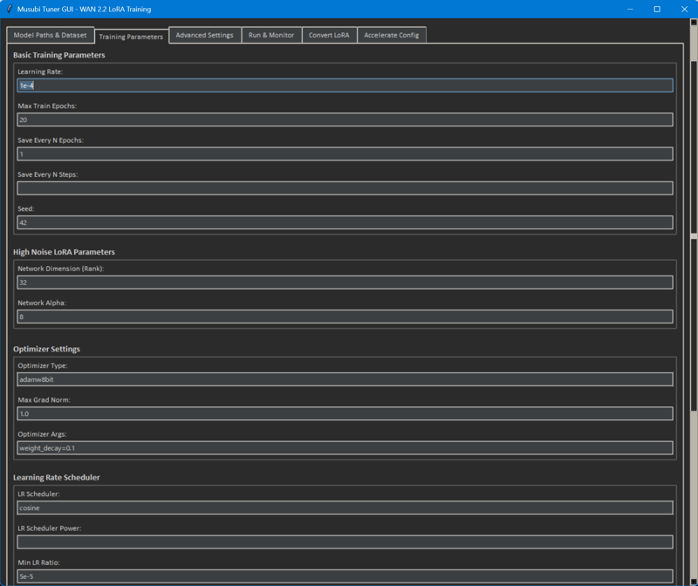This screenshot has width=698, height=586.
Task: Select the empty Save Every N Steps field
Action: (x=345, y=187)
